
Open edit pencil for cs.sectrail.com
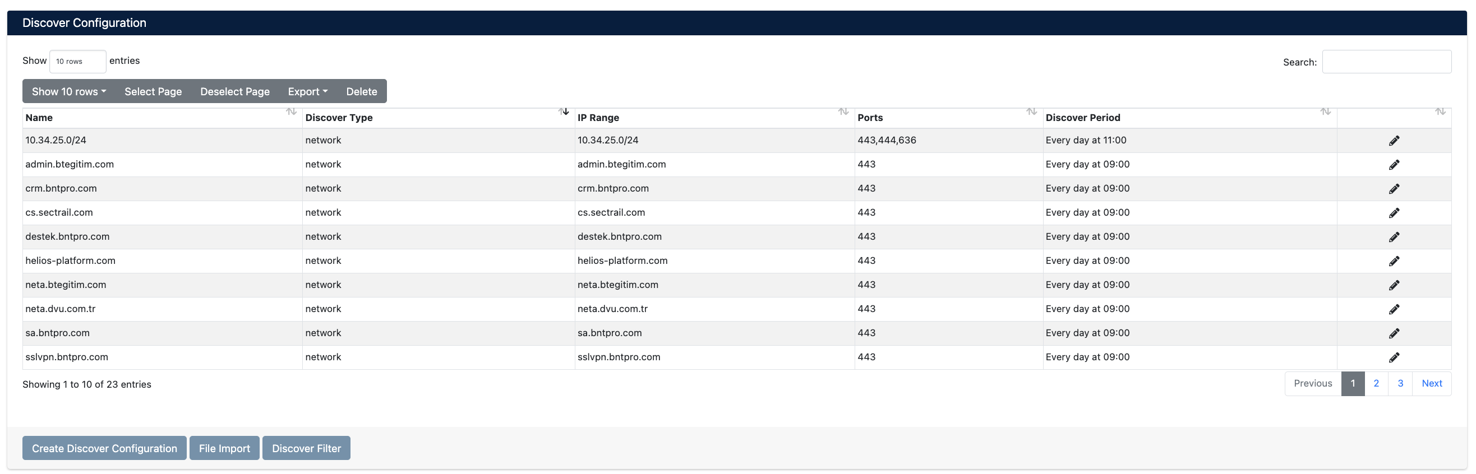coord(1394,213)
